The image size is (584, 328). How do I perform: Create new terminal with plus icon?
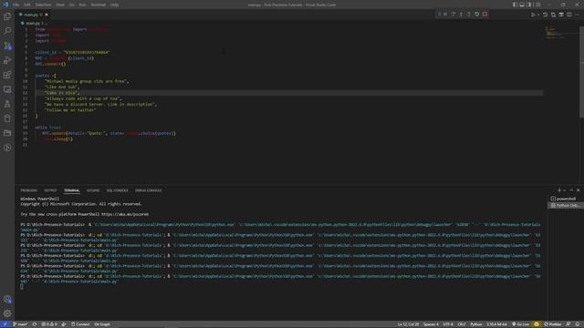pyautogui.click(x=559, y=190)
